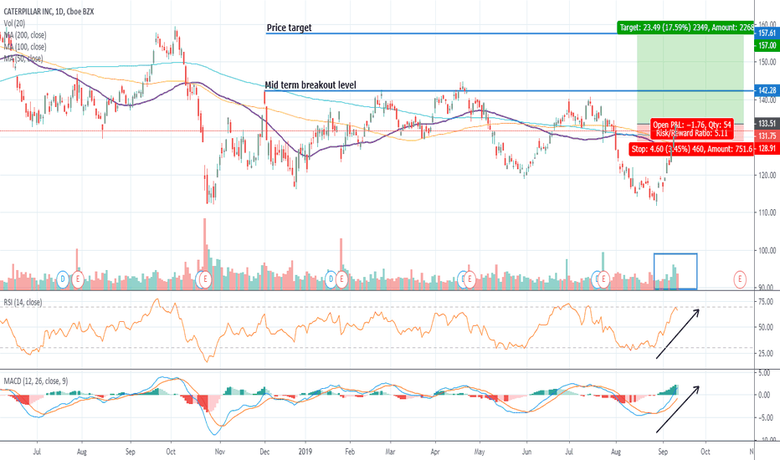Click the red 131.75 price tag
Screen dimensions: 780x460
(767, 135)
